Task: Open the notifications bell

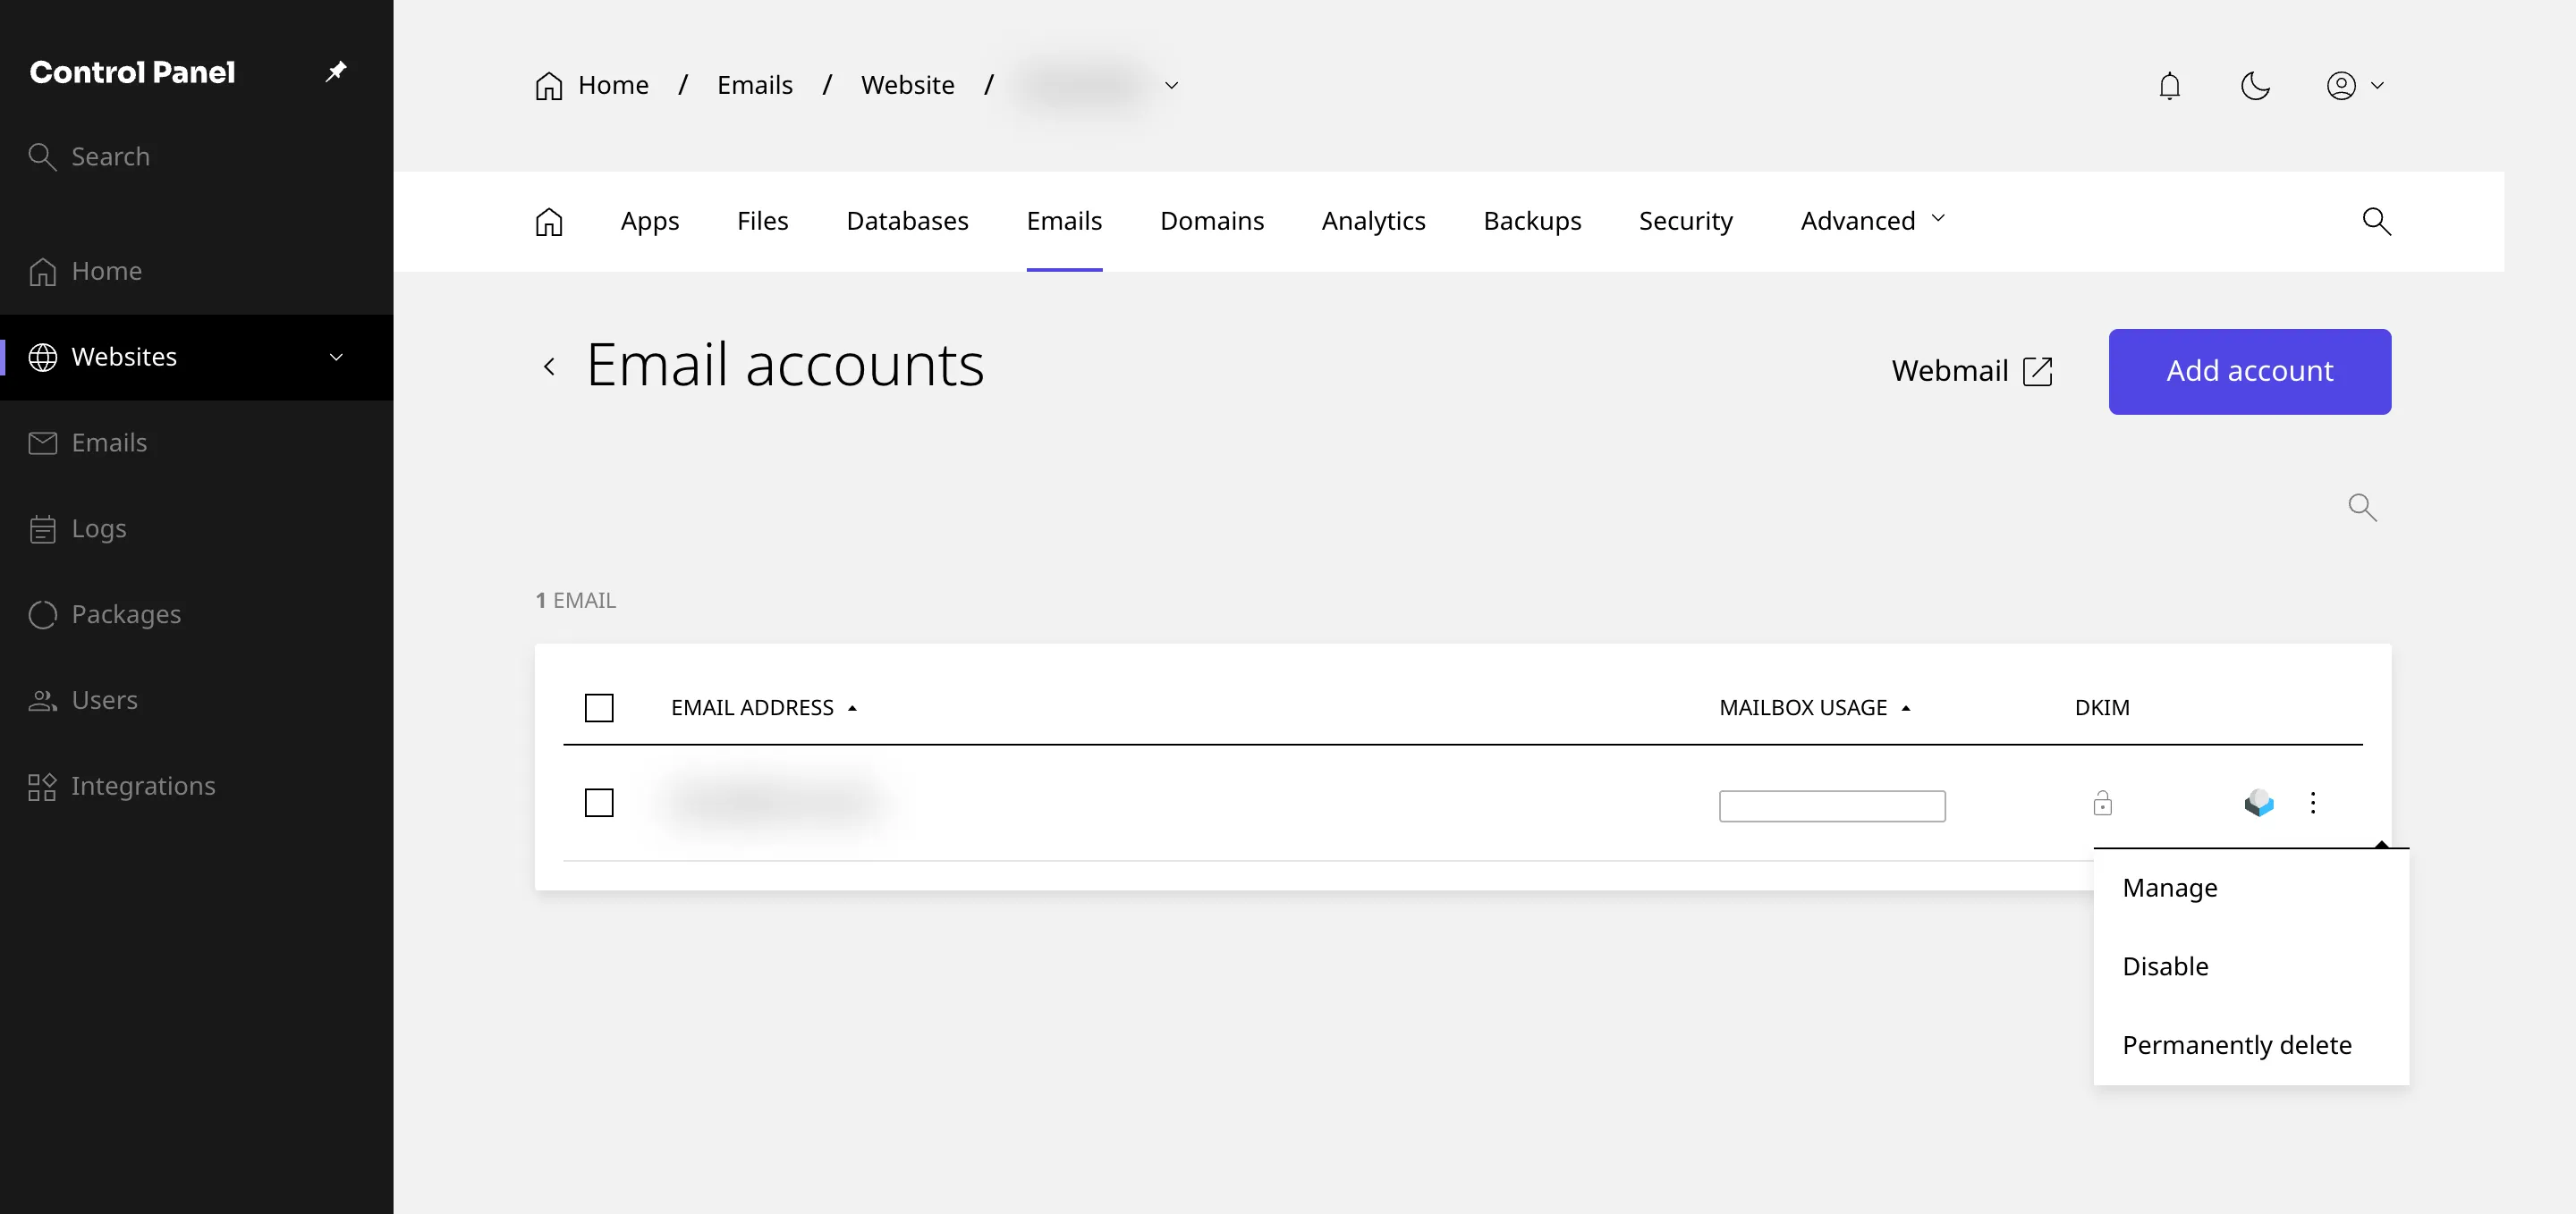Action: pos(2169,86)
